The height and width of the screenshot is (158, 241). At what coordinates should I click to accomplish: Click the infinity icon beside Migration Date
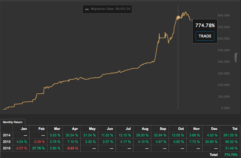tap(87, 9)
